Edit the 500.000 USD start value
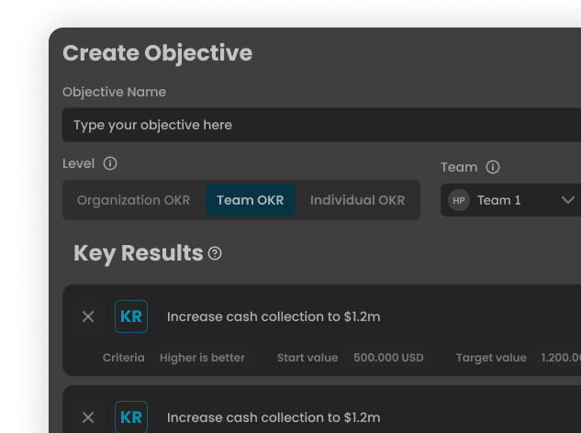 [388, 358]
